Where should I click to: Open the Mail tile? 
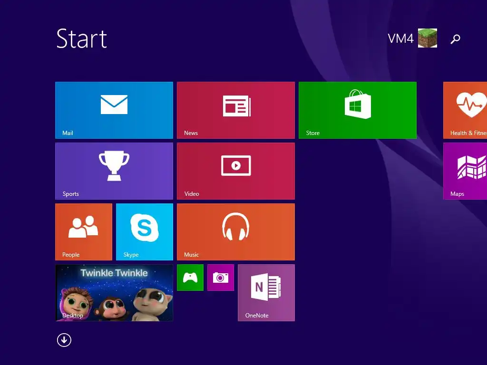click(114, 110)
